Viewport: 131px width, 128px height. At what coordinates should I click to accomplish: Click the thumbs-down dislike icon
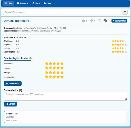(91, 21)
